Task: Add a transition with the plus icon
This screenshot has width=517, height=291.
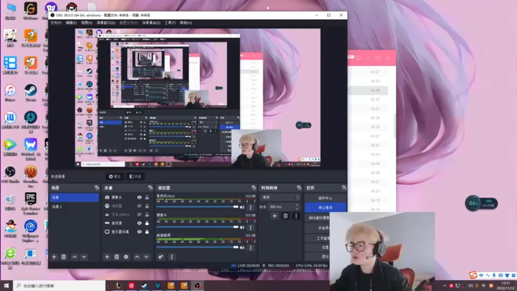Action: [274, 216]
